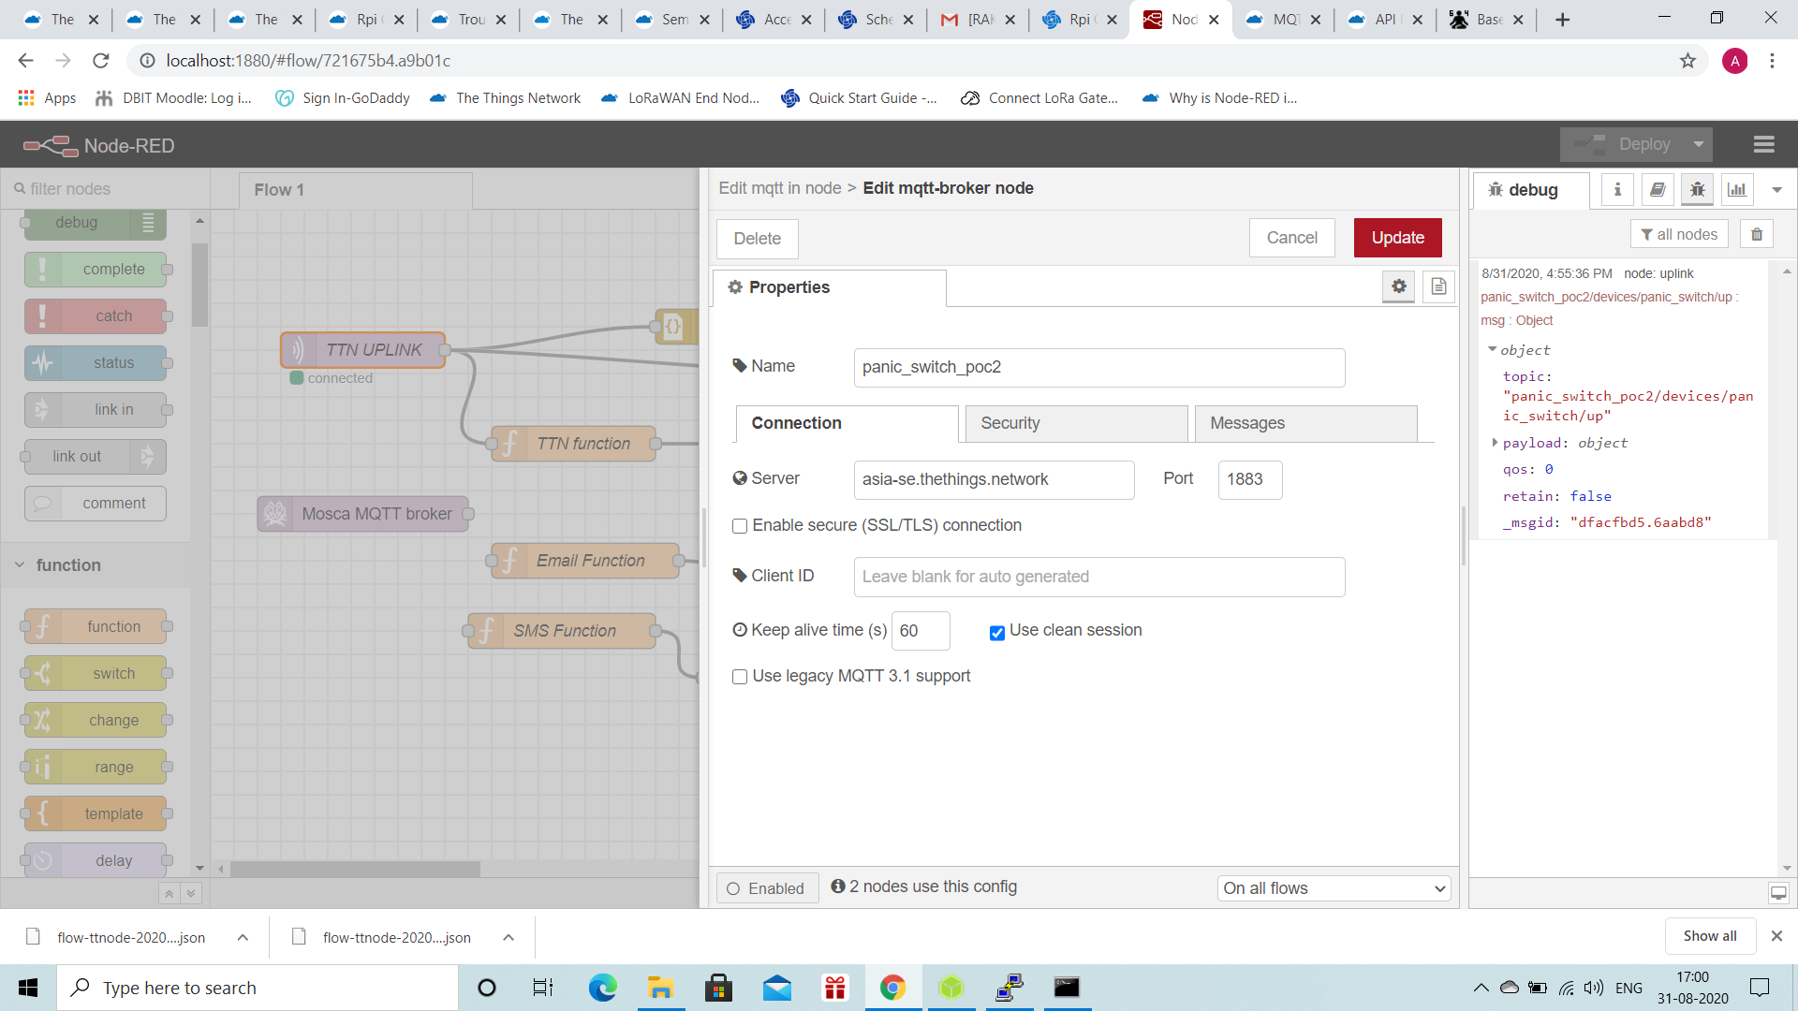Open the Deploy options dropdown arrow
The image size is (1798, 1011).
(x=1698, y=144)
